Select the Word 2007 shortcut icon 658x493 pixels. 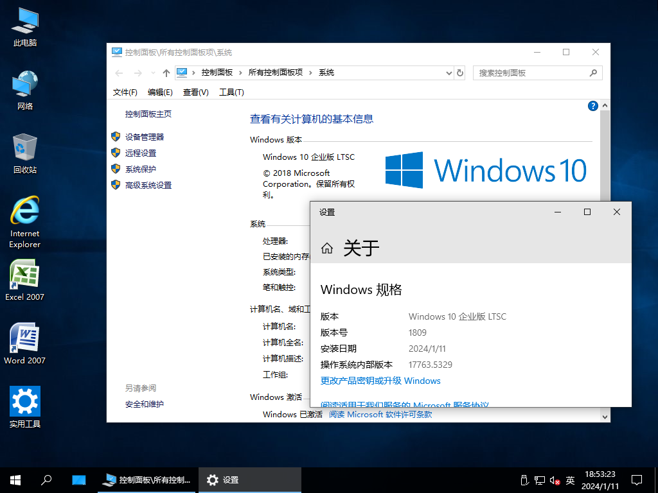point(25,343)
